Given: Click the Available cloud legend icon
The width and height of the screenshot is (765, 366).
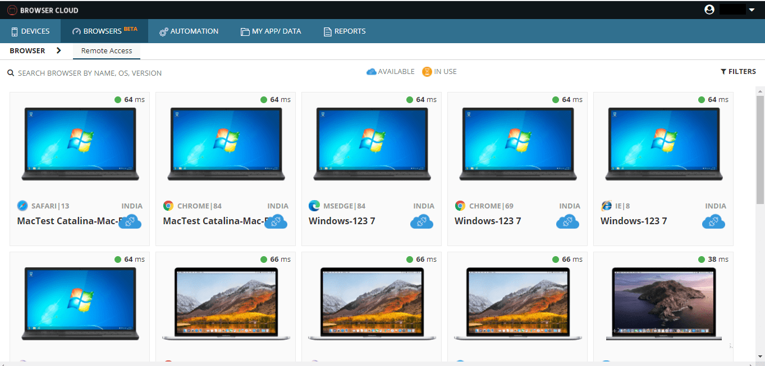Looking at the screenshot, I should coord(371,72).
